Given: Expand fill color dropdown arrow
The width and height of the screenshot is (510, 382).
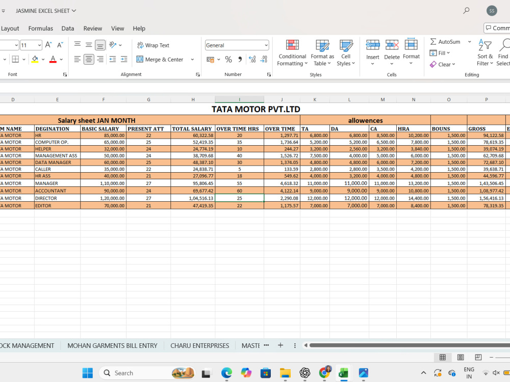Looking at the screenshot, I should pos(43,60).
